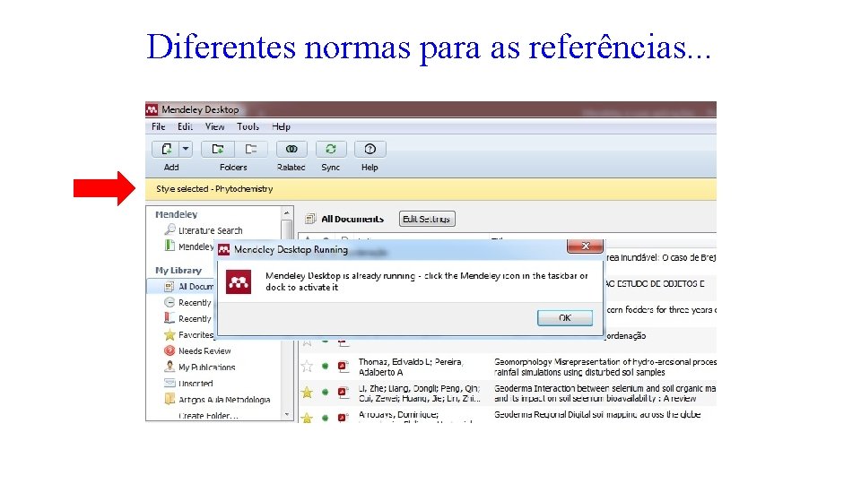
Task: Open the Tools menu
Action: (248, 126)
